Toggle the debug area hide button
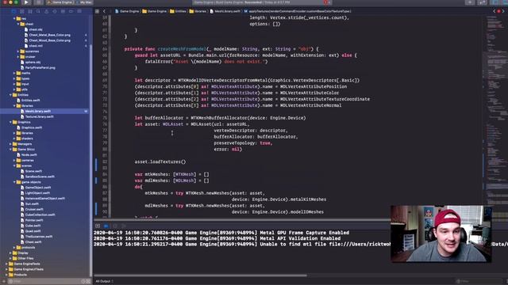This screenshot has height=285, width=508. tap(98, 226)
